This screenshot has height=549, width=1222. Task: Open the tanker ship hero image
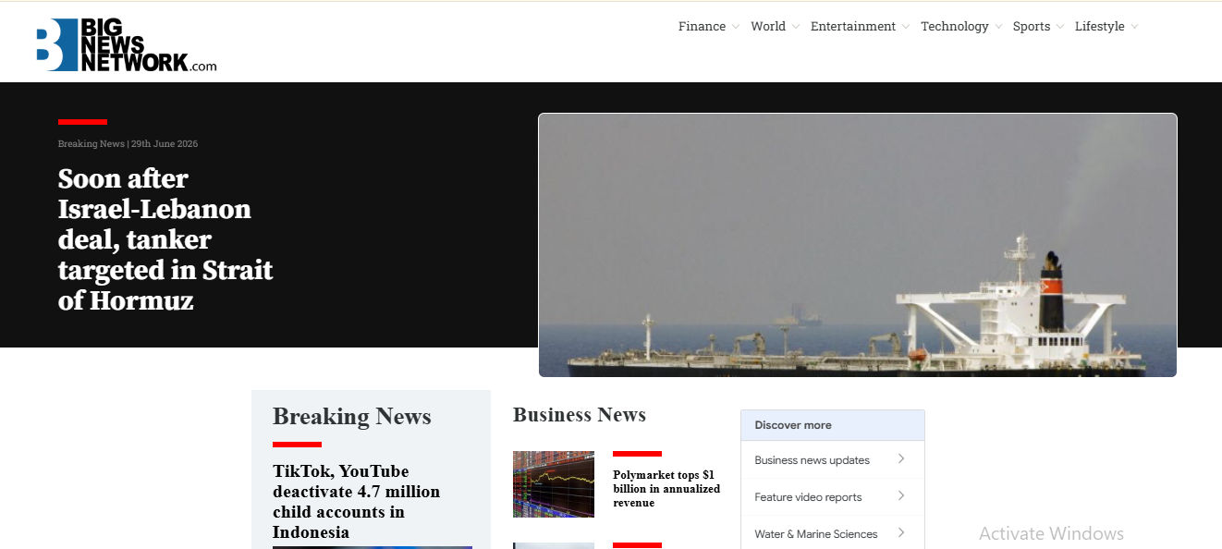(858, 245)
